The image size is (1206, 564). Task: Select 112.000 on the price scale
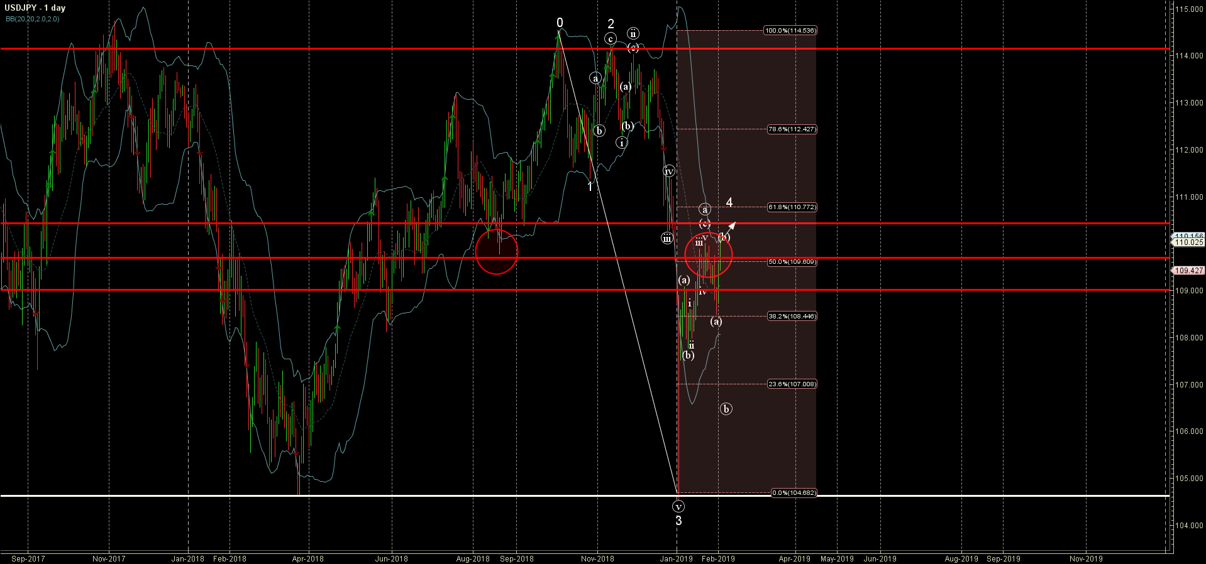click(1188, 149)
